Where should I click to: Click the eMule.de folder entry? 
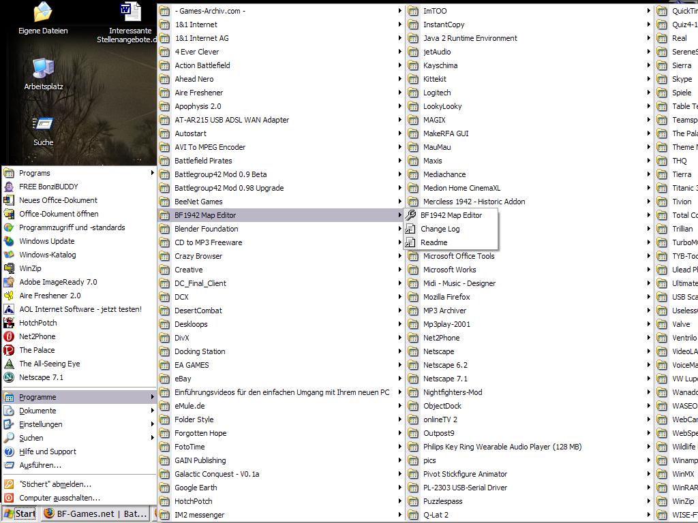tap(280, 406)
